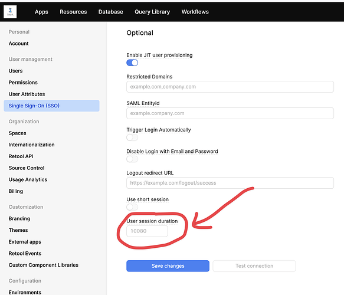The height and width of the screenshot is (295, 344).
Task: Enable Trigger Login Automatically toggle
Action: [132, 137]
